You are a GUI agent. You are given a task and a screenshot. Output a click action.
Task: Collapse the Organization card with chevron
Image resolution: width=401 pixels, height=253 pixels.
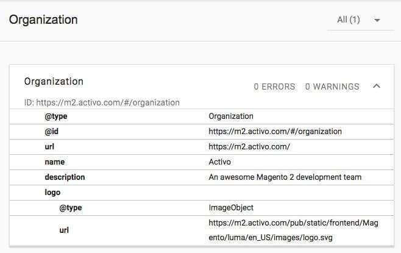coord(377,86)
